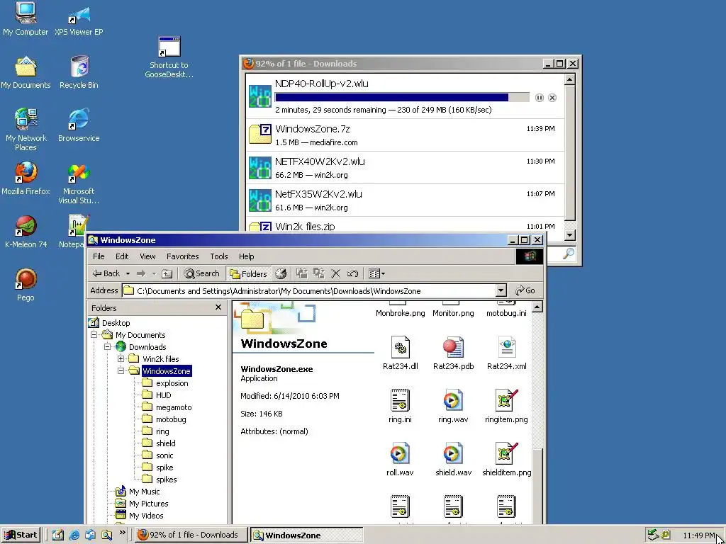Open the Back history dropdown arrow
Viewport: 726px width, 544px height.
(x=128, y=273)
